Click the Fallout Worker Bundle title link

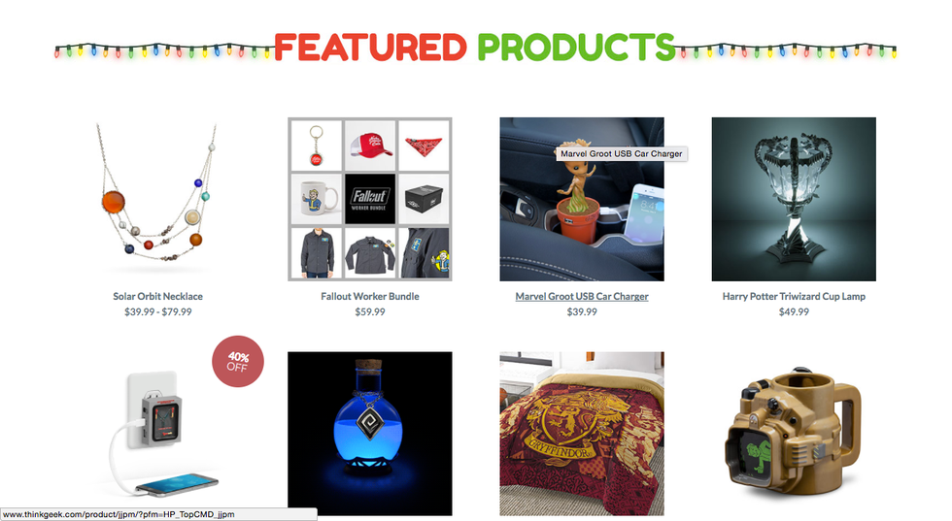click(370, 297)
